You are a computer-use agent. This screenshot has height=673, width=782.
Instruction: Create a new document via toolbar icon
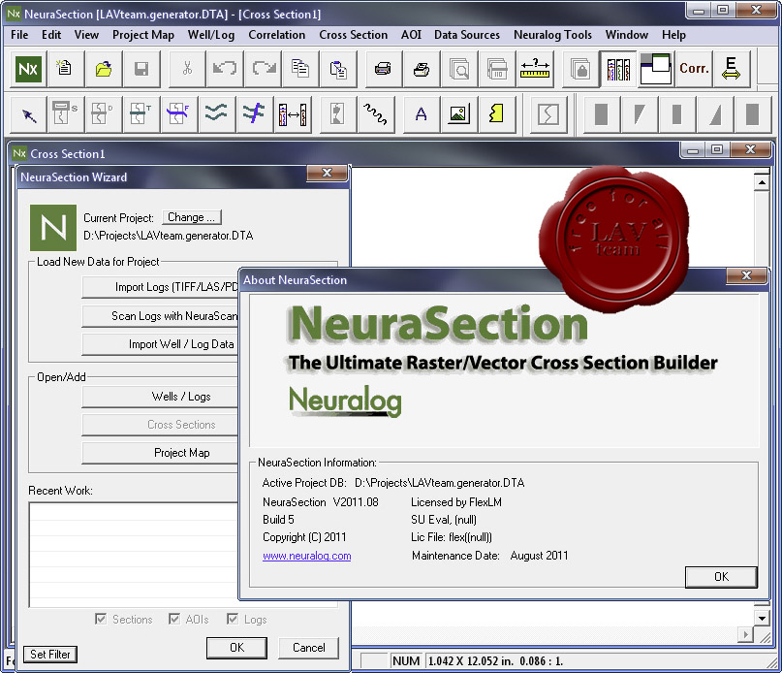(x=64, y=69)
